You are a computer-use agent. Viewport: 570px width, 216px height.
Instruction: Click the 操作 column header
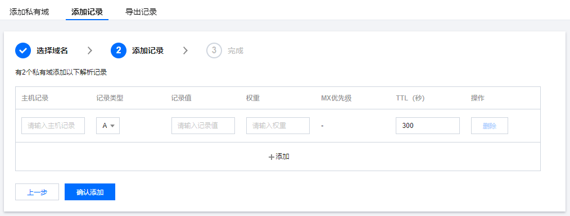tap(477, 98)
